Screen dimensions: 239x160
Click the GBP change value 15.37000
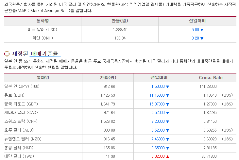coord(157,104)
